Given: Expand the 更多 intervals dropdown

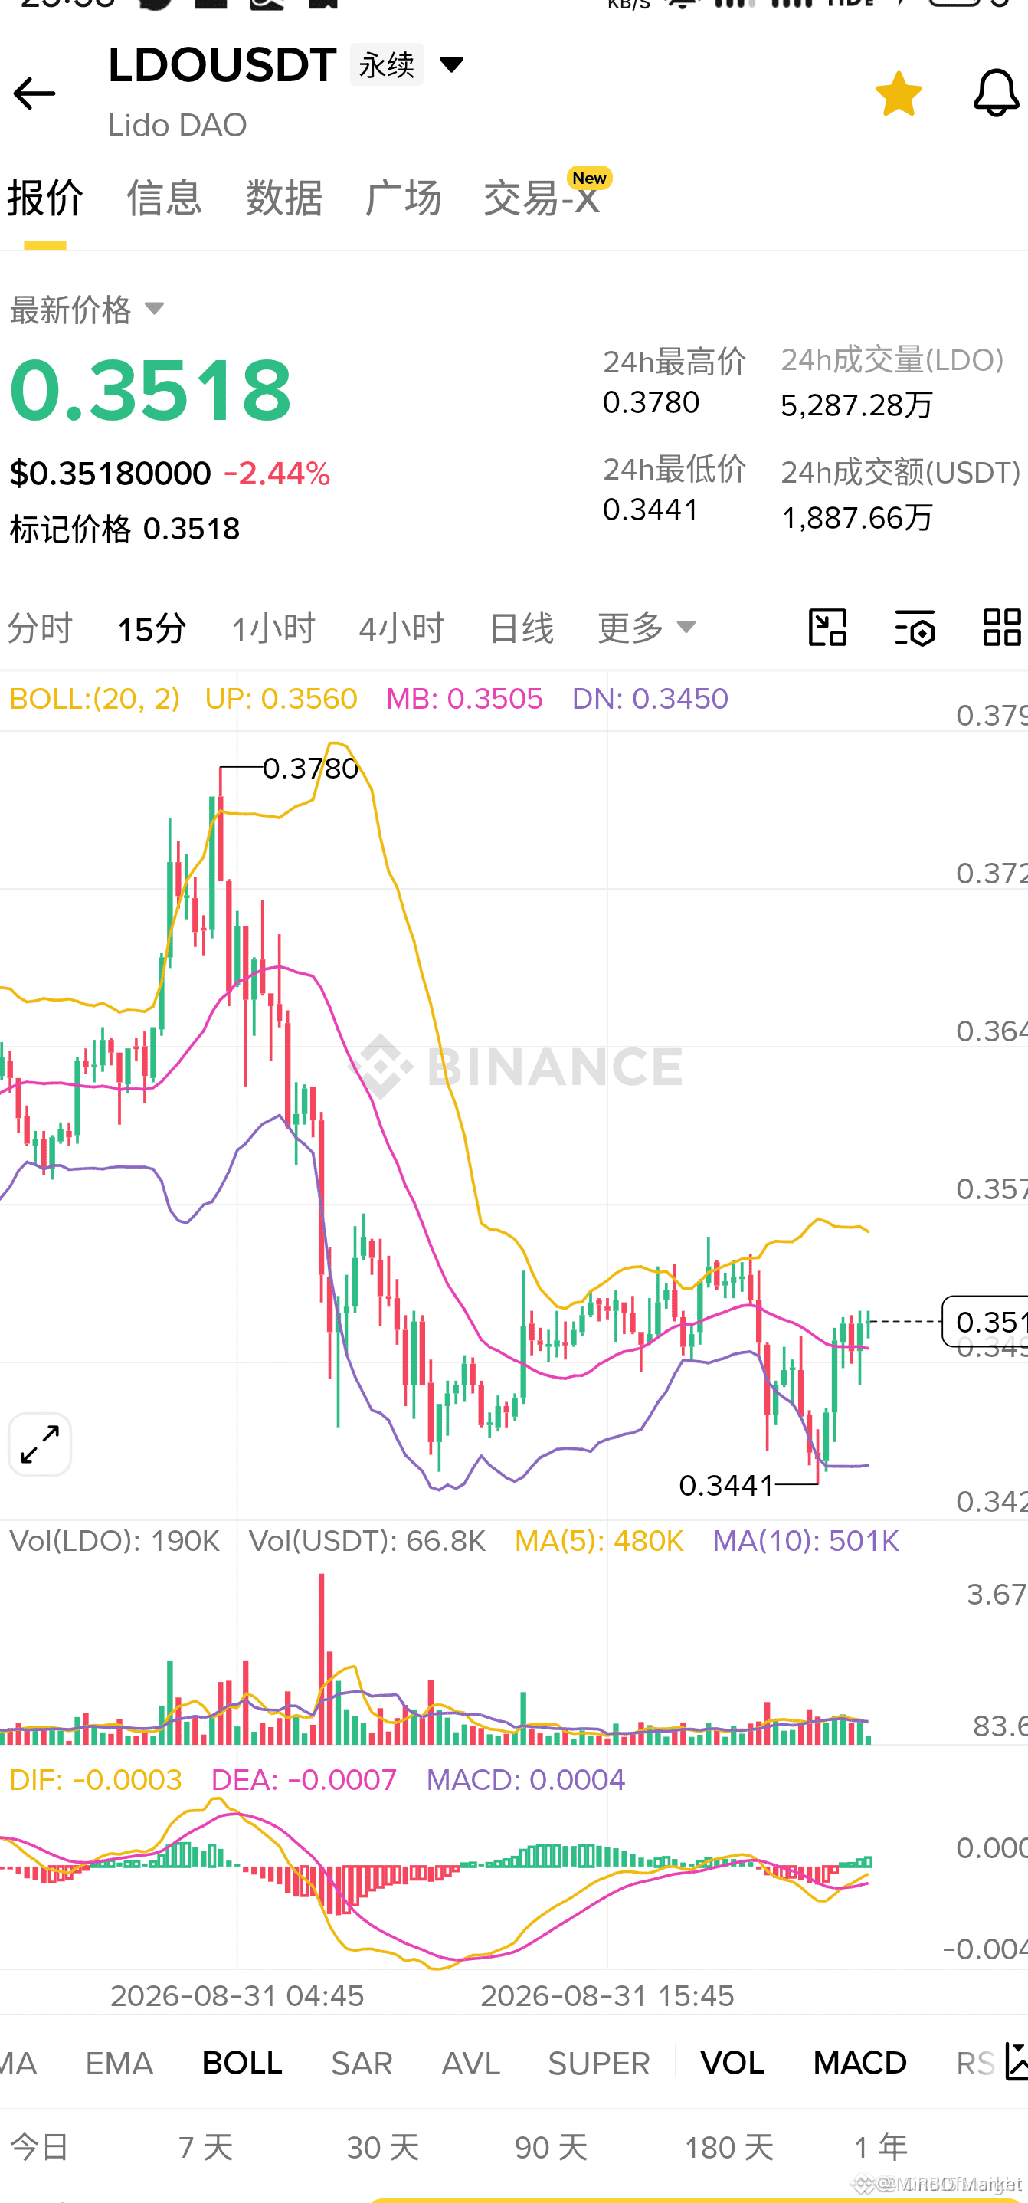Looking at the screenshot, I should (647, 628).
